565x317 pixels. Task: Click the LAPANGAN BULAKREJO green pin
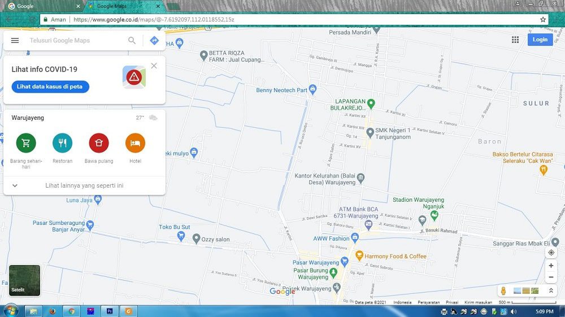tap(371, 104)
